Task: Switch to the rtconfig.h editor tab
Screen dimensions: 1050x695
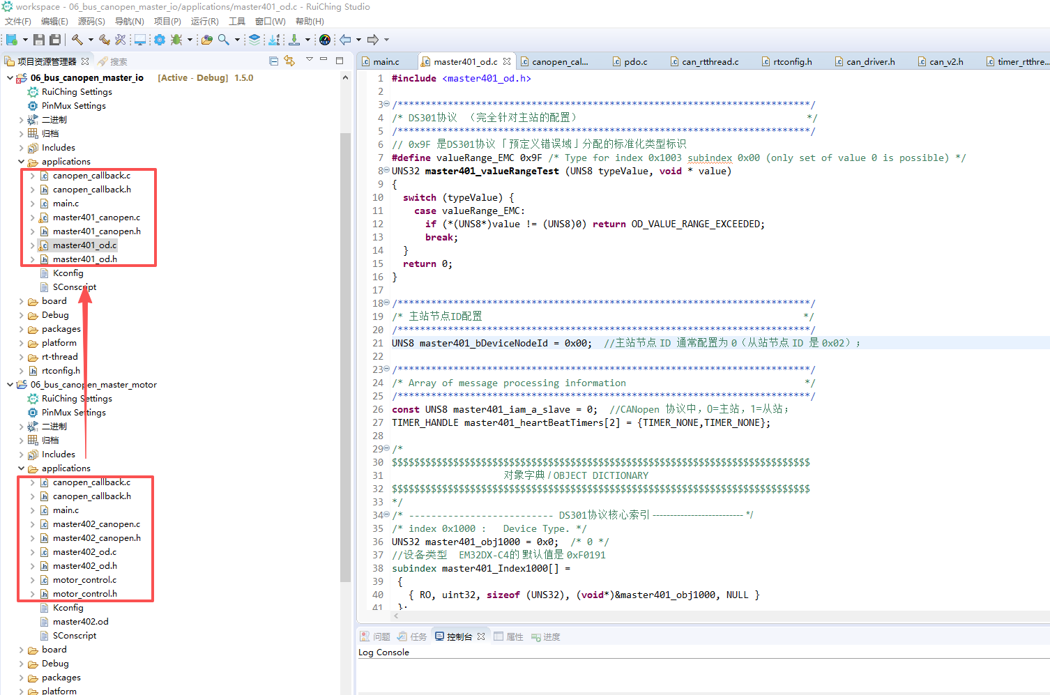Action: click(x=792, y=62)
